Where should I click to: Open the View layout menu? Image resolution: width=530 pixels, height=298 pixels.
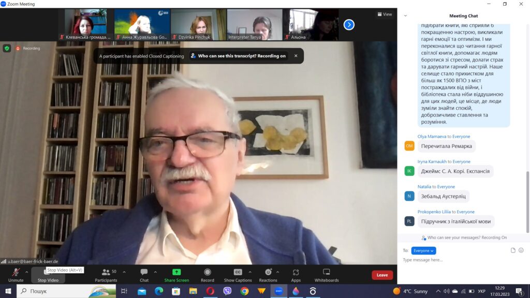384,14
